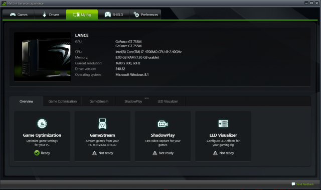Open the ShadowPlay card title
This screenshot has height=190, width=321.
tap(163, 135)
